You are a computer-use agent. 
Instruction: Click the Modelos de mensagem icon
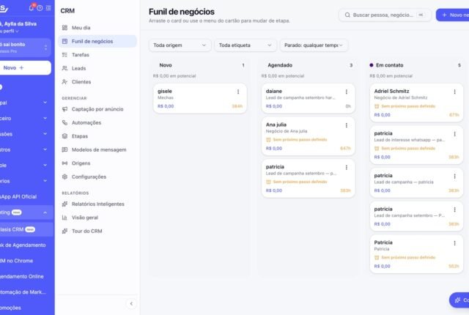64,149
